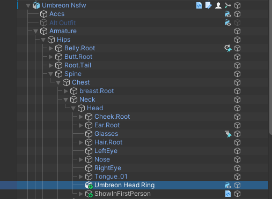
Task: Expand the Hair.Root node
Action: pos(81,142)
